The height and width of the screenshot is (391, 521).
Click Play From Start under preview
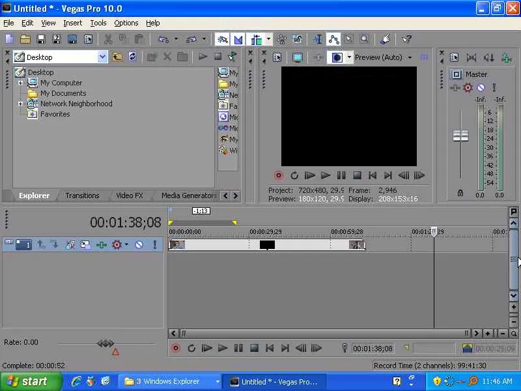coord(310,175)
